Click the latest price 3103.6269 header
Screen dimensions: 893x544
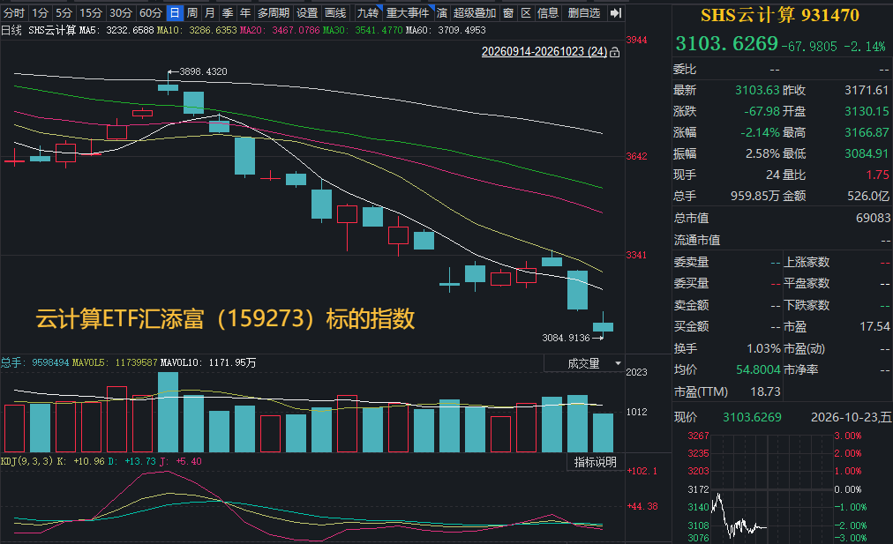click(x=727, y=43)
